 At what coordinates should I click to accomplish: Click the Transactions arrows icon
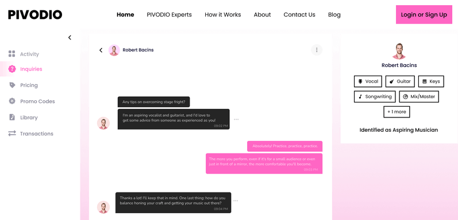12,133
